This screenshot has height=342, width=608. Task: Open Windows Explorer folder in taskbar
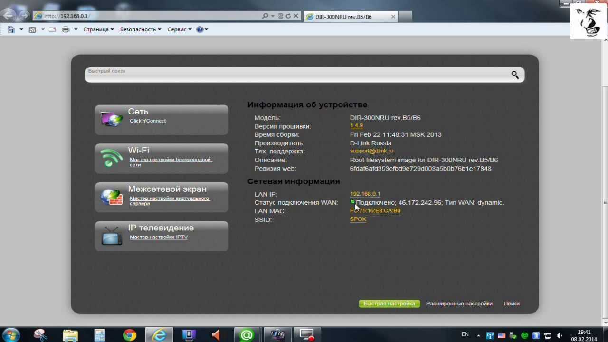coord(70,335)
